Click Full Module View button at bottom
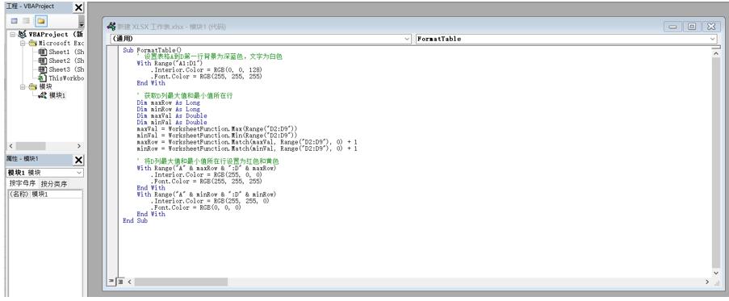Image resolution: width=729 pixels, height=301 pixels. 120,282
